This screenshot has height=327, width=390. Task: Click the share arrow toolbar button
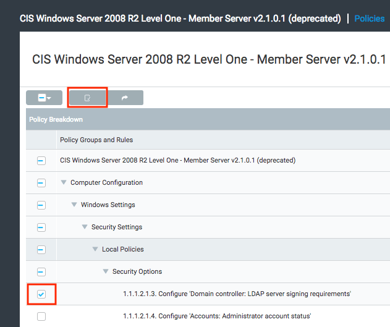[125, 98]
